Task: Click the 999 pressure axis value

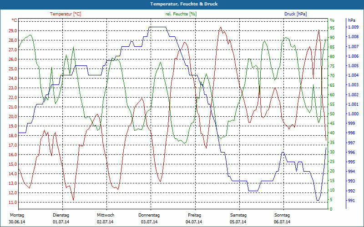Action: (x=352, y=123)
